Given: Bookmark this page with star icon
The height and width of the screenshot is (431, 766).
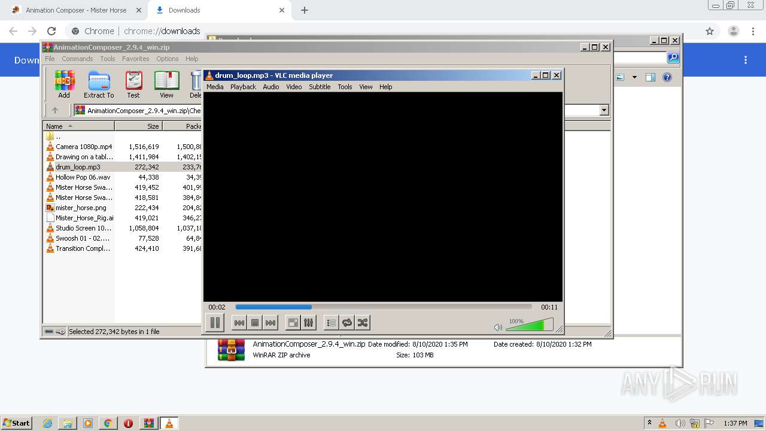Looking at the screenshot, I should [710, 31].
